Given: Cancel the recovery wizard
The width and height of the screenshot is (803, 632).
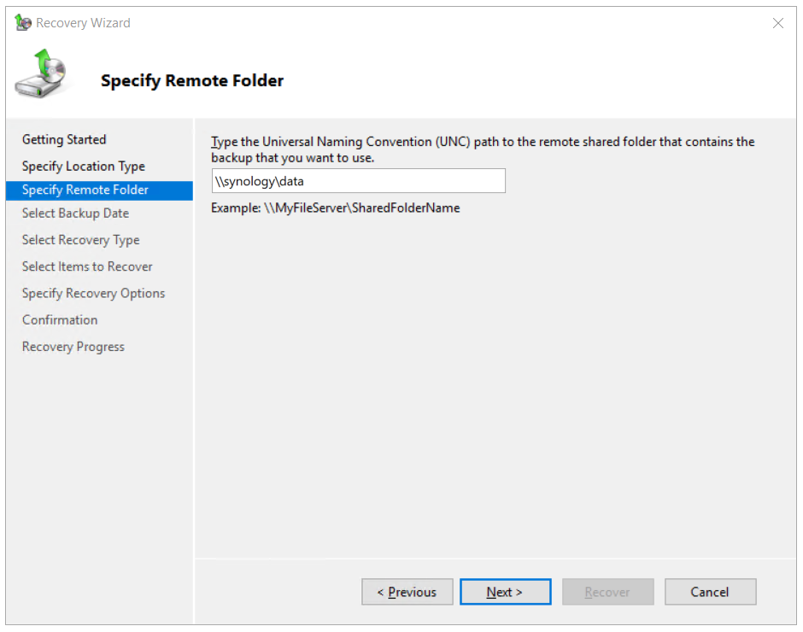Looking at the screenshot, I should 710,592.
